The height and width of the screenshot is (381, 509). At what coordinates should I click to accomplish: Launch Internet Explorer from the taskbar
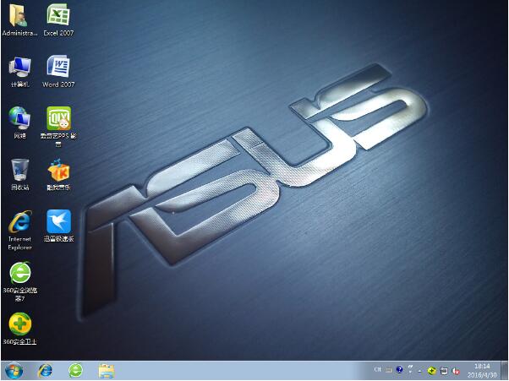coord(45,371)
